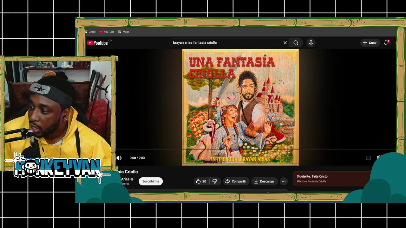Run search with the magnifier icon
The image size is (406, 228).
coord(296,42)
